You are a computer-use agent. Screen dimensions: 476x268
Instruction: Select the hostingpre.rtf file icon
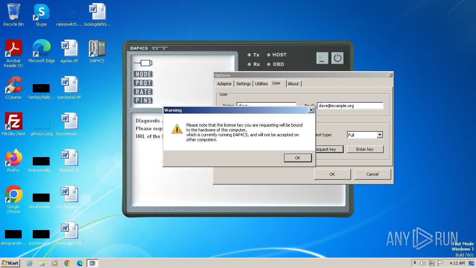pos(69,234)
